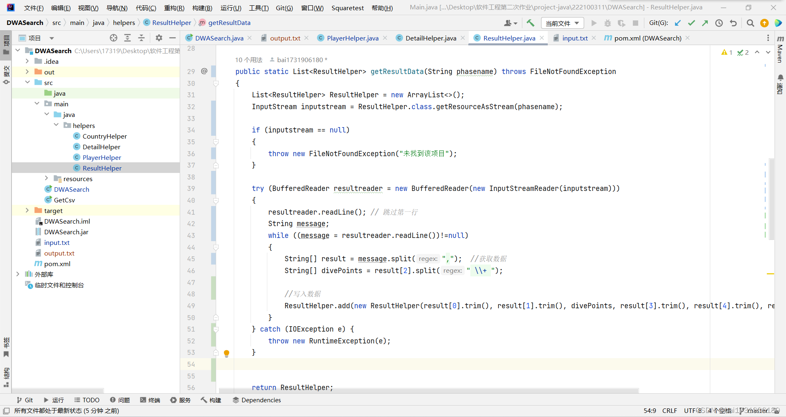Click the locate opened file target icon
Viewport: 786px width, 417px height.
click(x=113, y=38)
